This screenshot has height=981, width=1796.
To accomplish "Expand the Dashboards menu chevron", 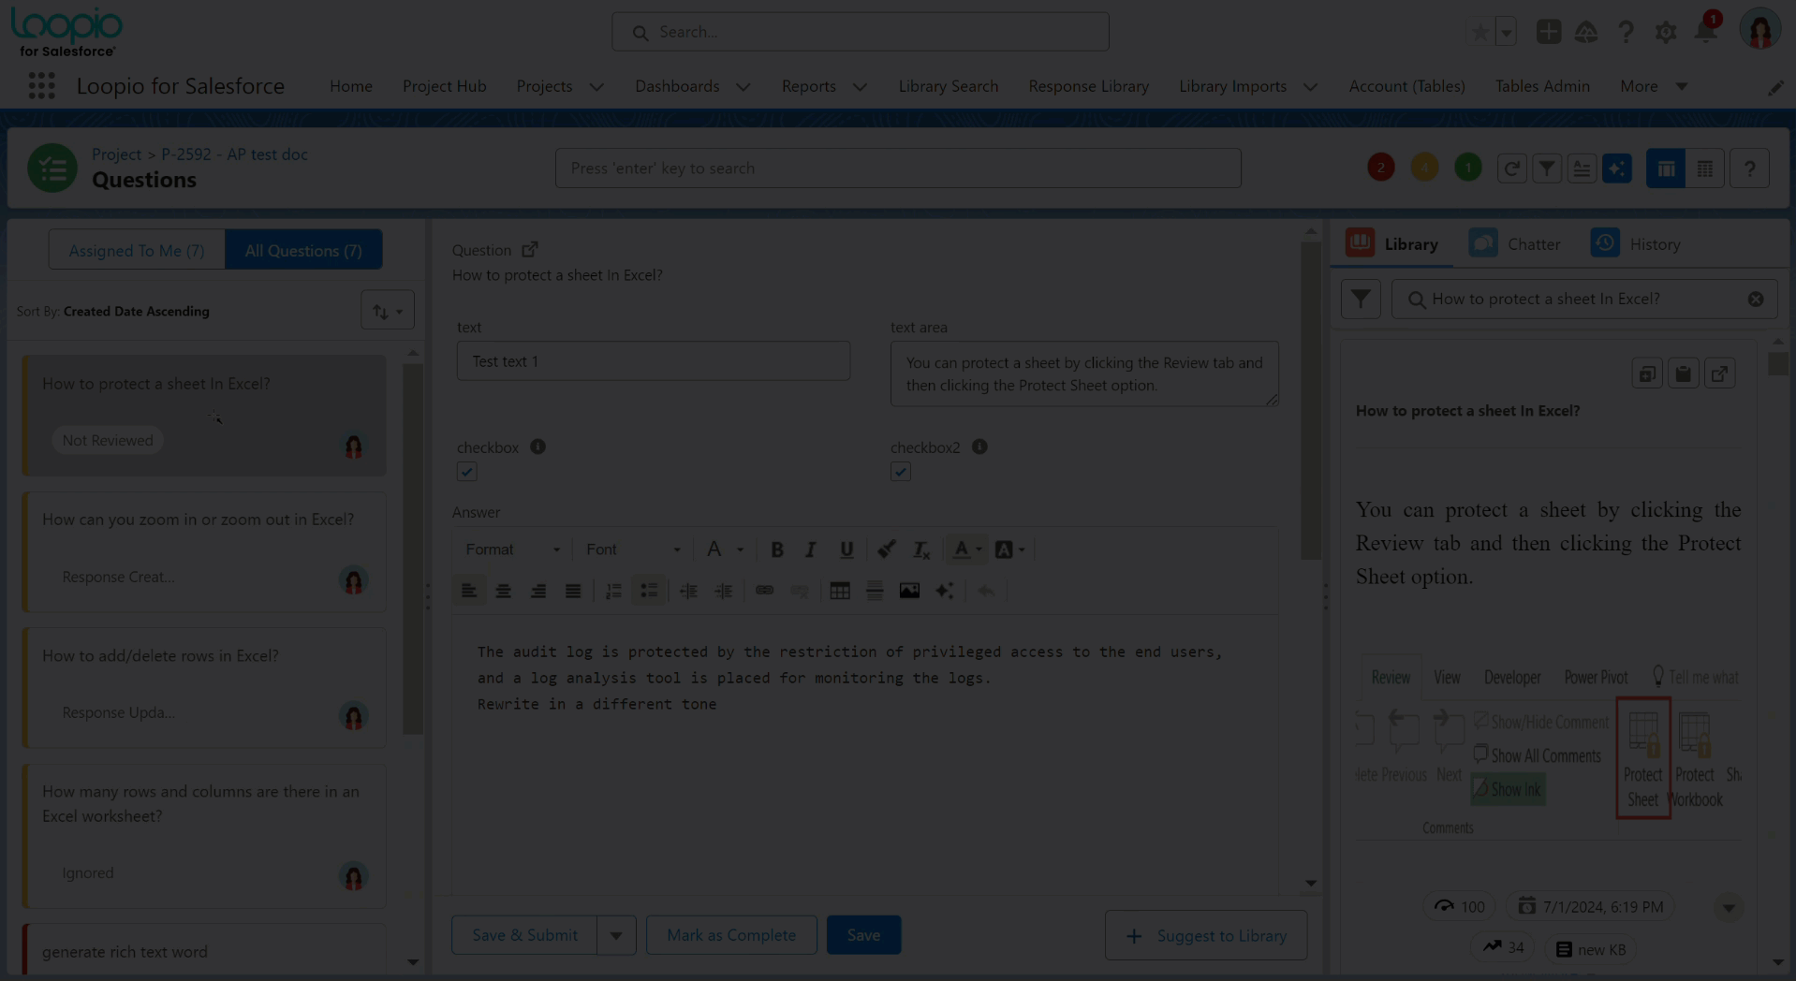I will coord(743,87).
